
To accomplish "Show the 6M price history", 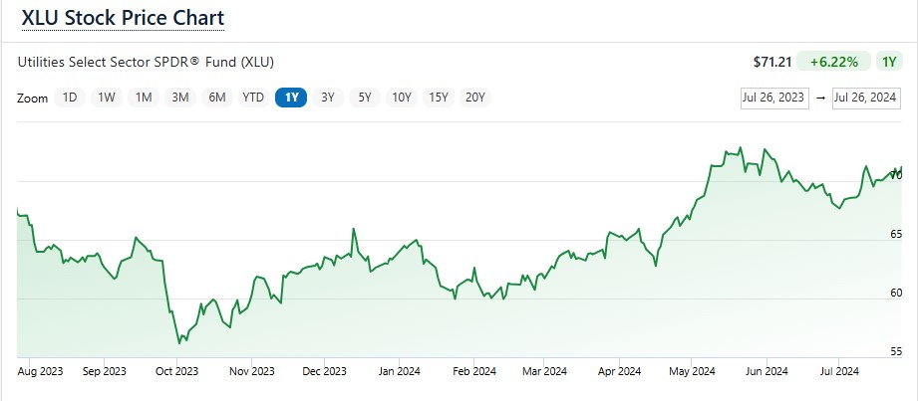I will coord(216,98).
